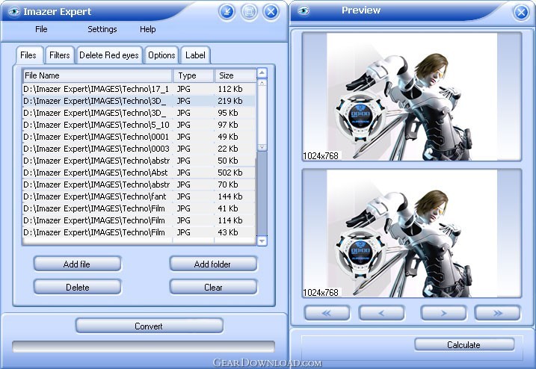Click the conversion progress bar
The width and height of the screenshot is (536, 369).
(144, 346)
